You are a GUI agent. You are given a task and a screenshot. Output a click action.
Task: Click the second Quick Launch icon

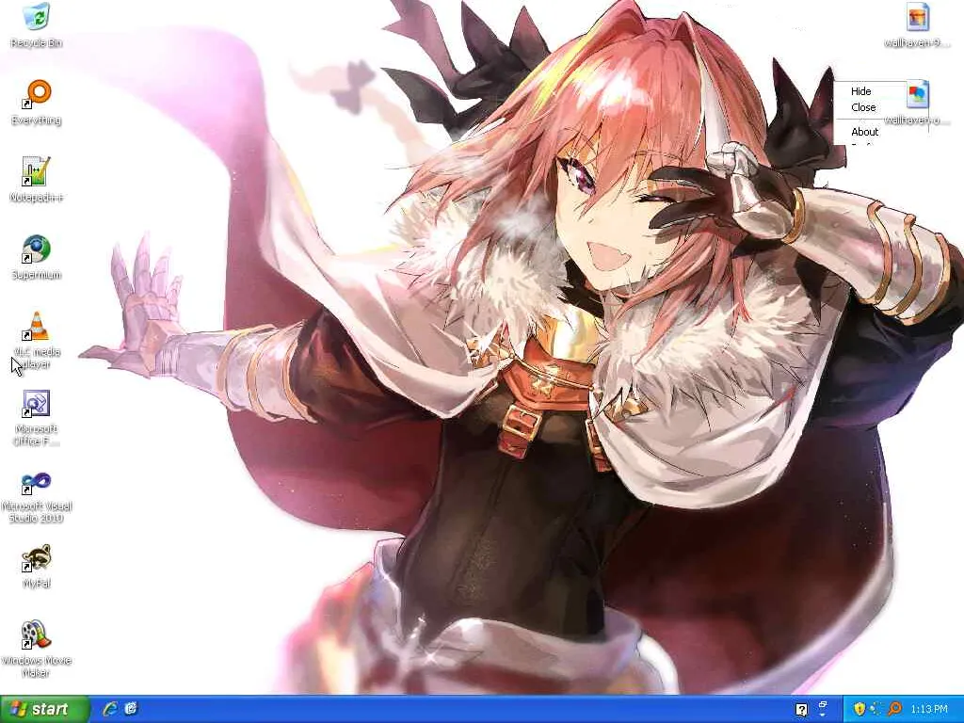point(131,709)
